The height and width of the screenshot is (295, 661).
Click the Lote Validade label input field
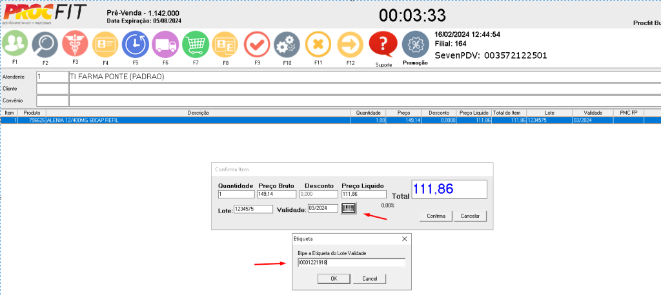[x=351, y=263]
